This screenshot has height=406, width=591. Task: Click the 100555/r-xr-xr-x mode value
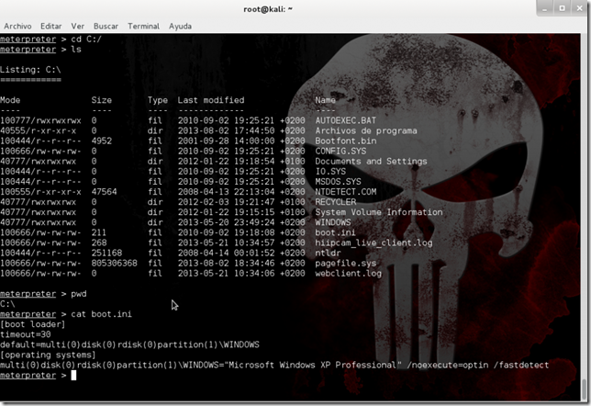[40, 192]
